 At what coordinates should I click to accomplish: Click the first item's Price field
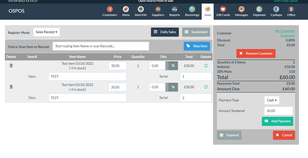(117, 66)
